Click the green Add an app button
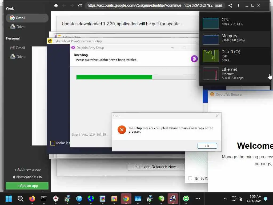The width and height of the screenshot is (273, 205). pos(27,186)
